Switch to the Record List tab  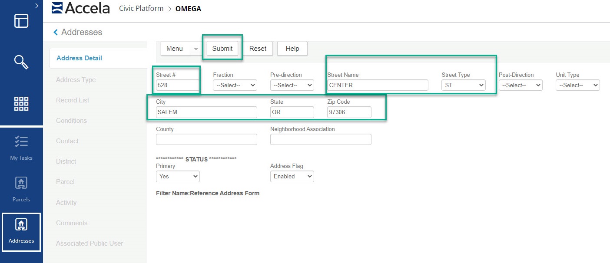pos(73,100)
